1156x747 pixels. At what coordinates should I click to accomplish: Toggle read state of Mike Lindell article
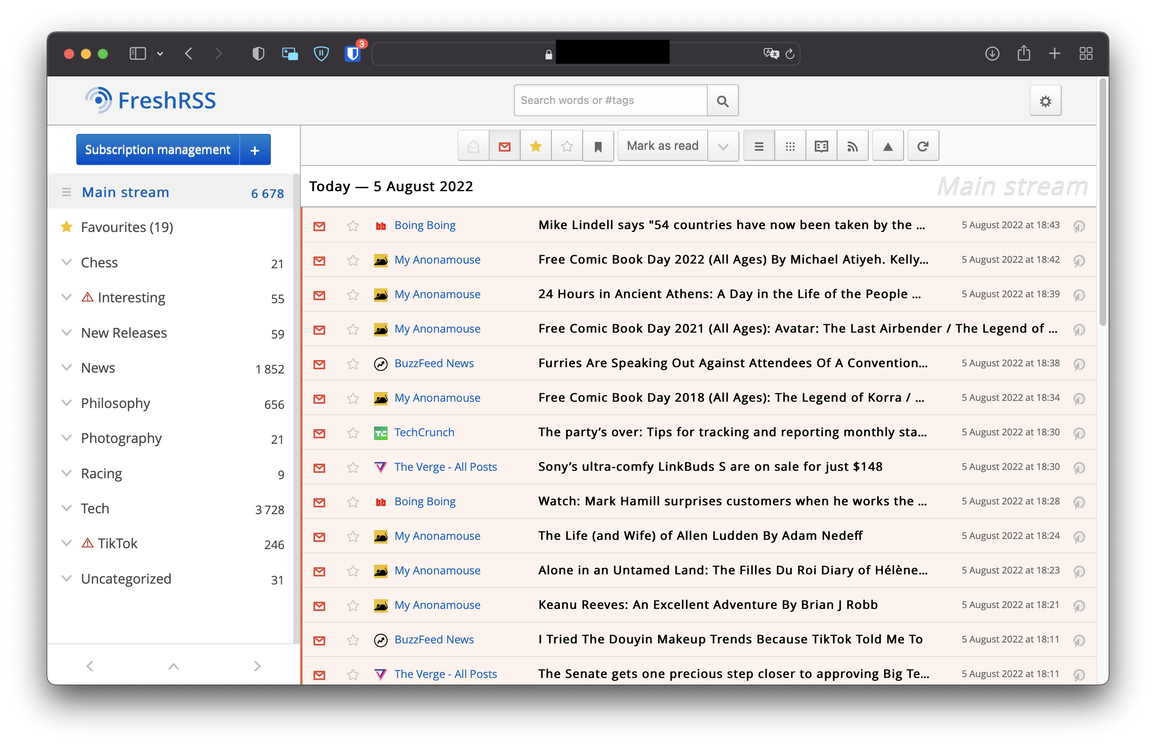click(x=319, y=226)
